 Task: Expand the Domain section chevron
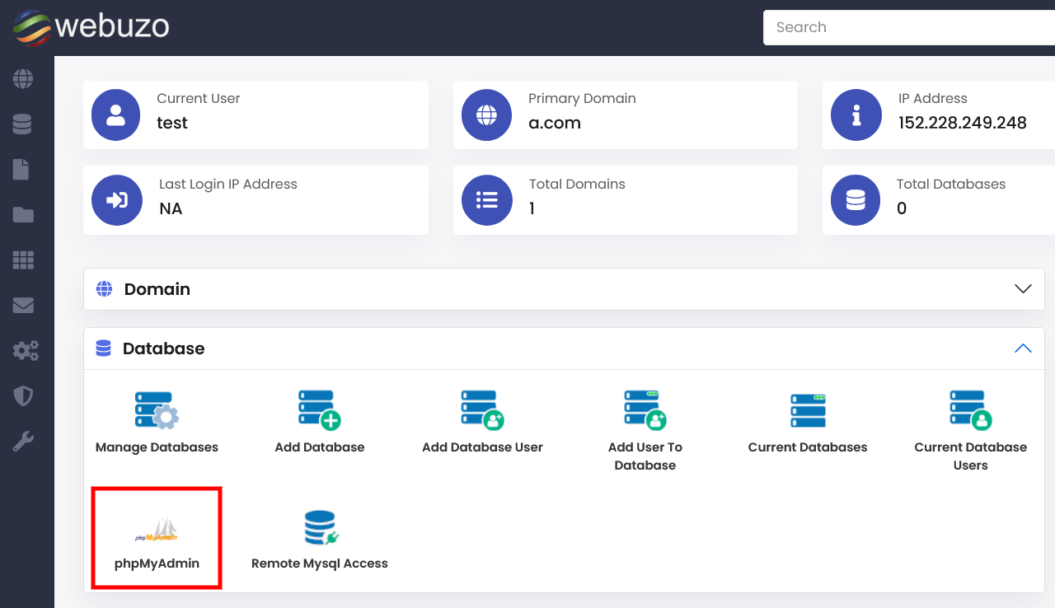pyautogui.click(x=1023, y=289)
